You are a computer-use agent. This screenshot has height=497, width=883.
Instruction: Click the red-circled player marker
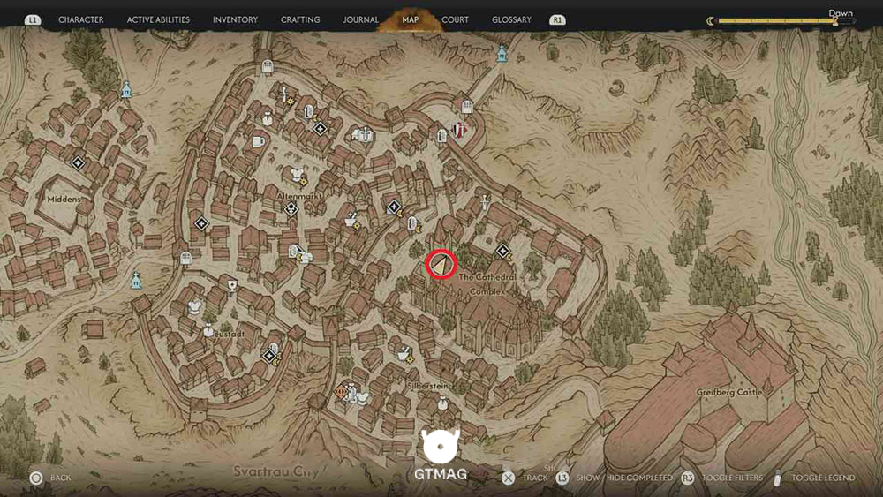coord(441,264)
